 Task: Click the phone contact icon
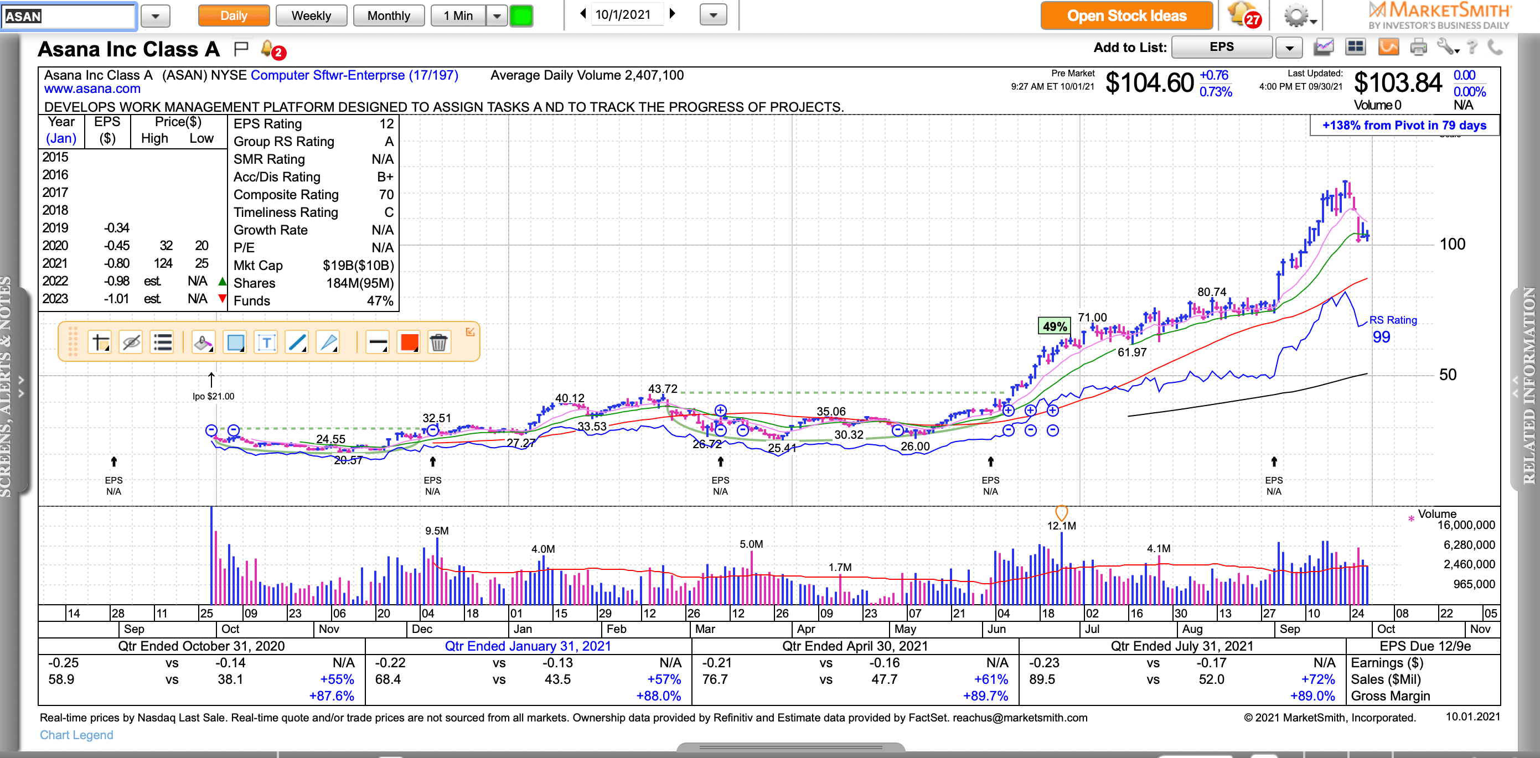1495,46
